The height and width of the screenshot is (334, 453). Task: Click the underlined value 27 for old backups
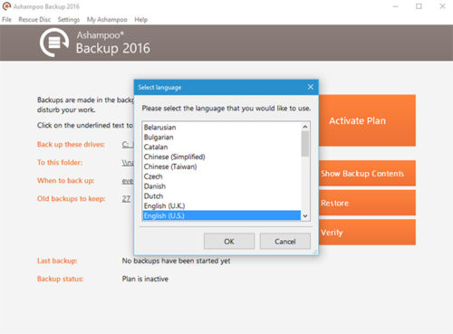coord(126,199)
